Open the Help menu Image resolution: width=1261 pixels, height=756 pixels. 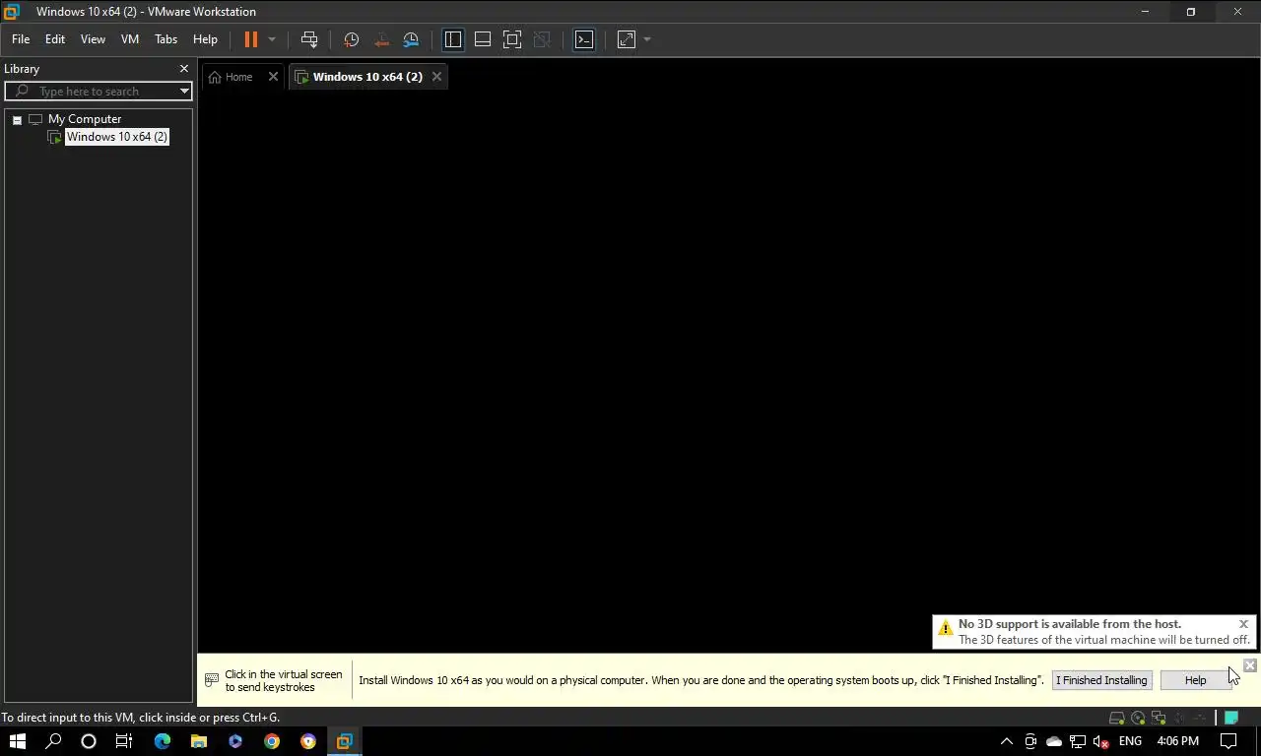(205, 39)
